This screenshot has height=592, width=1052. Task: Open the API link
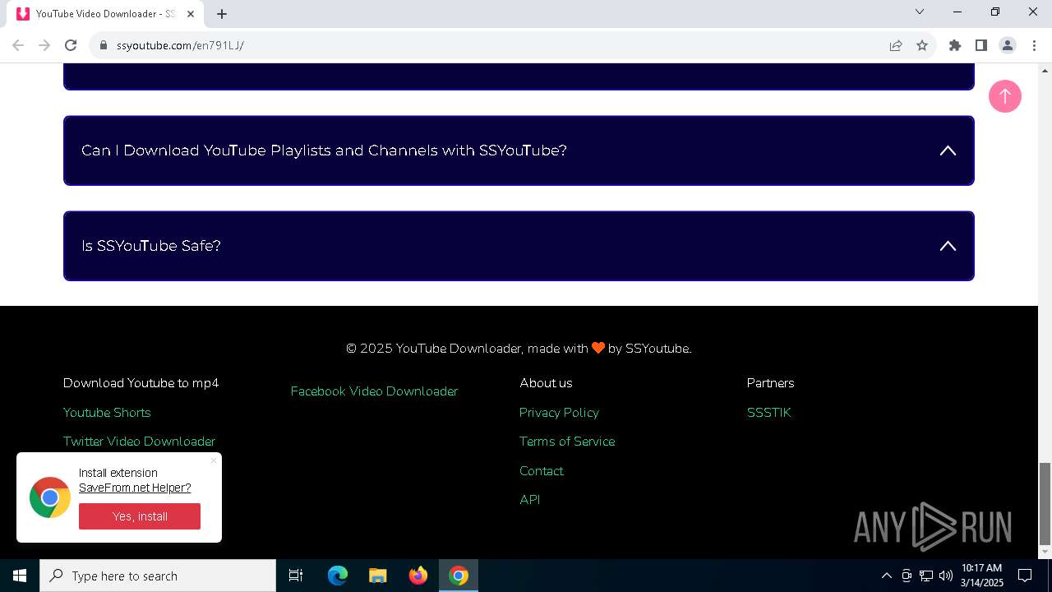529,500
